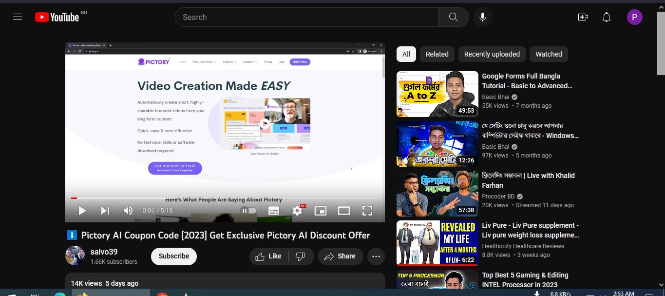Viewport: 665px width, 296px height.
Task: Toggle the autoplay switch
Action: click(248, 211)
